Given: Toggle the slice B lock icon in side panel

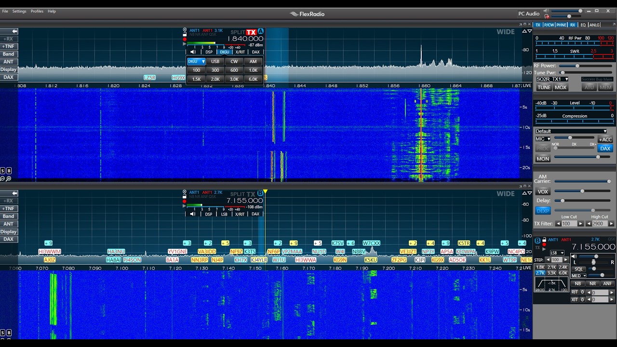Looking at the screenshot, I should pyautogui.click(x=544, y=240).
